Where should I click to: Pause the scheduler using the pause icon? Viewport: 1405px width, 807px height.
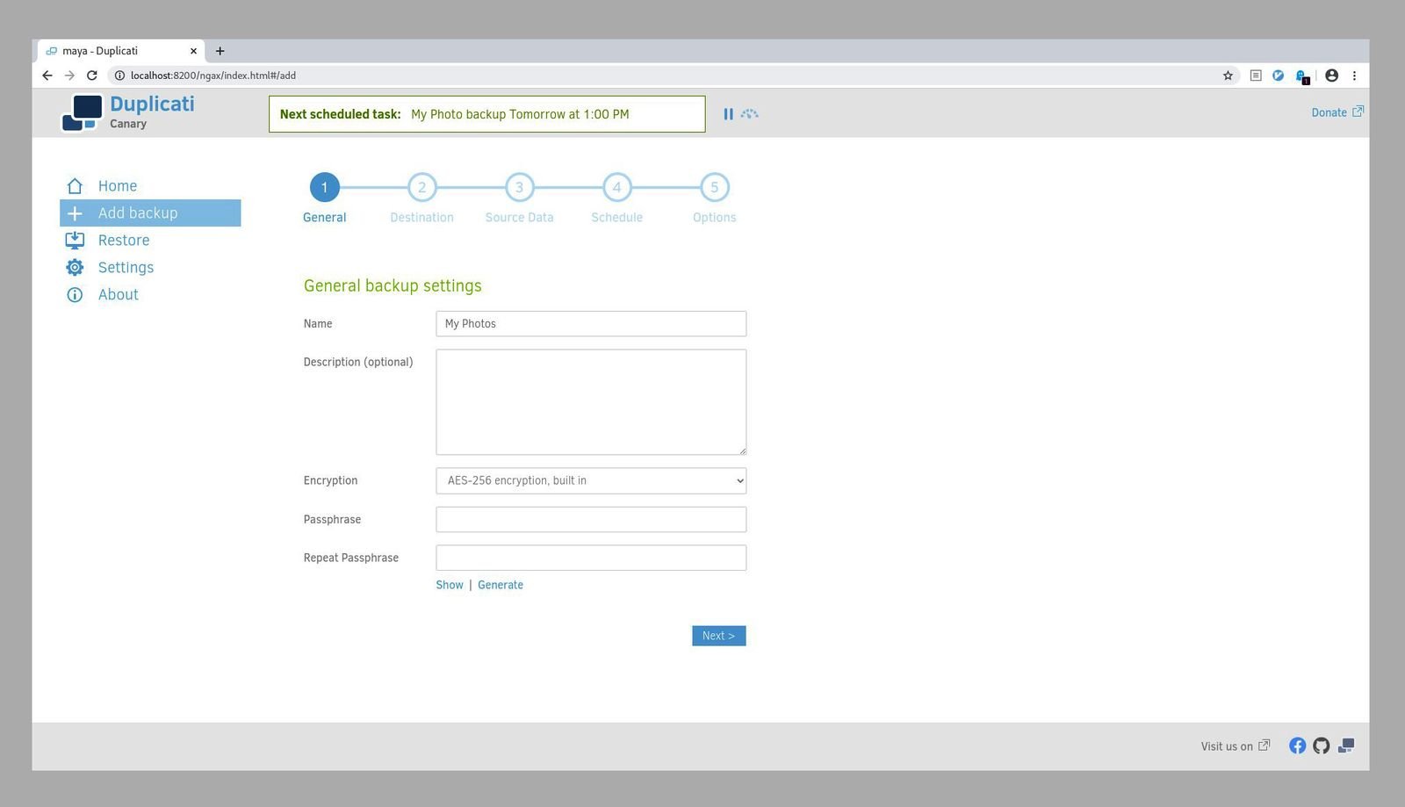click(x=728, y=113)
